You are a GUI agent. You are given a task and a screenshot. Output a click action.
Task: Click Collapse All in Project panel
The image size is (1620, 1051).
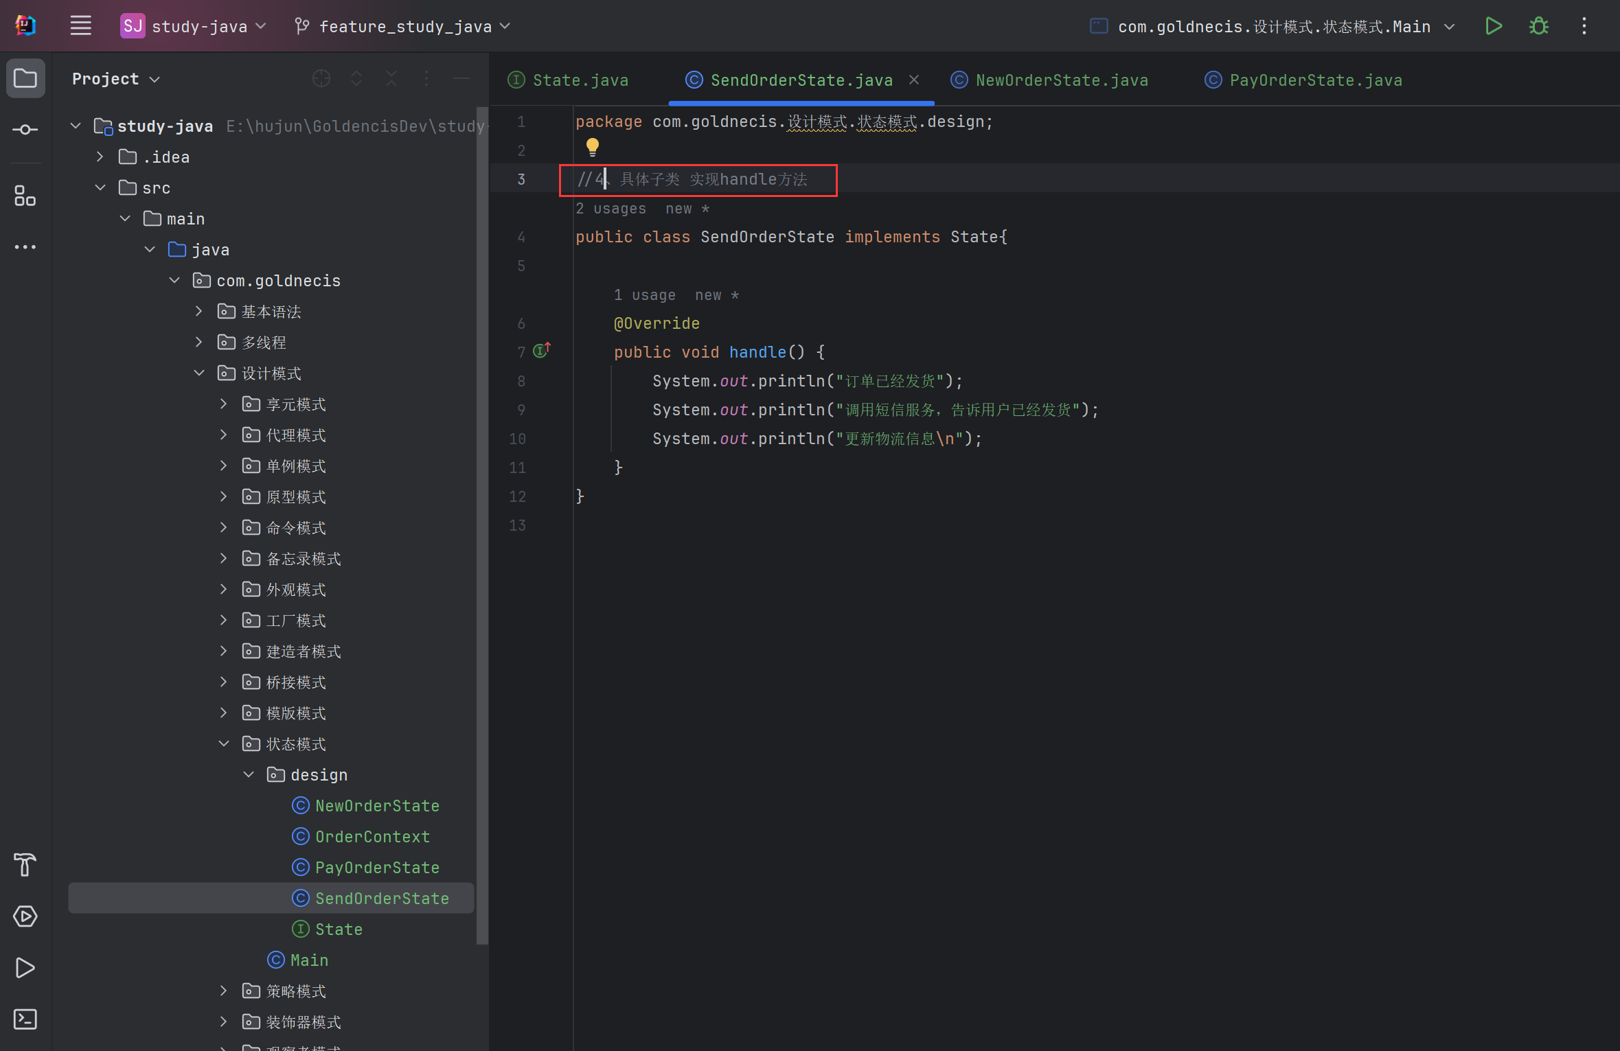[391, 79]
